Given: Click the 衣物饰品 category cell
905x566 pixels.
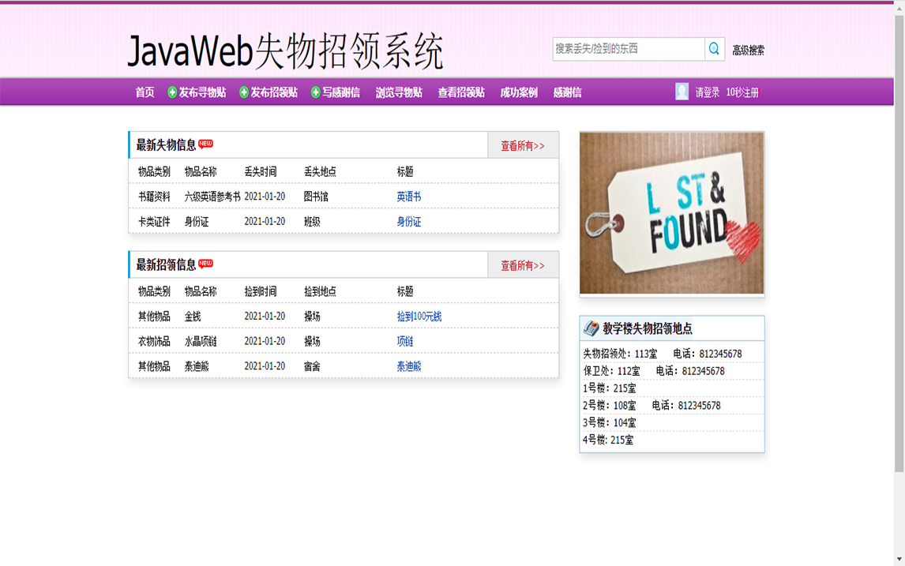Looking at the screenshot, I should [154, 341].
